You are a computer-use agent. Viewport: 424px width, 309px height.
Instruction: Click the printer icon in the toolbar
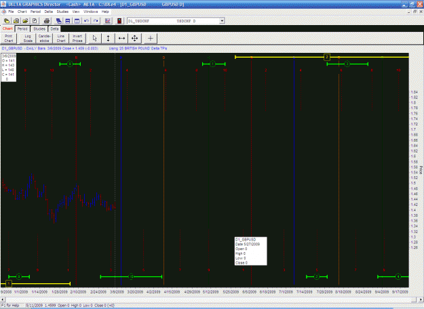pyautogui.click(x=47, y=21)
